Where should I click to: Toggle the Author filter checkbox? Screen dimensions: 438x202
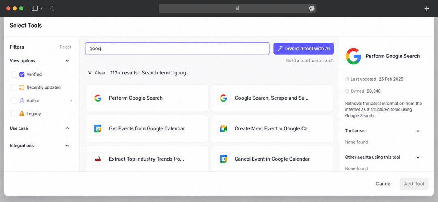14,100
